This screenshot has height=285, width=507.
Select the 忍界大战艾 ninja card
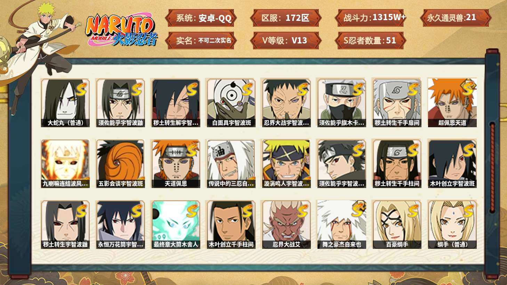(x=286, y=225)
